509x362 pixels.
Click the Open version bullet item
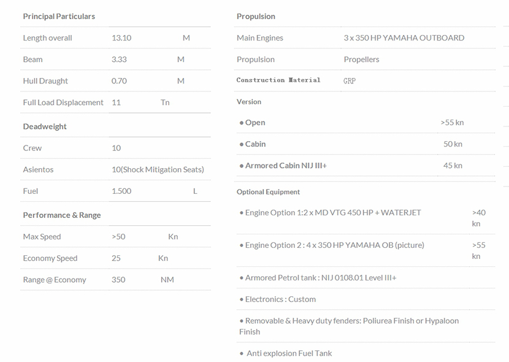pyautogui.click(x=255, y=123)
